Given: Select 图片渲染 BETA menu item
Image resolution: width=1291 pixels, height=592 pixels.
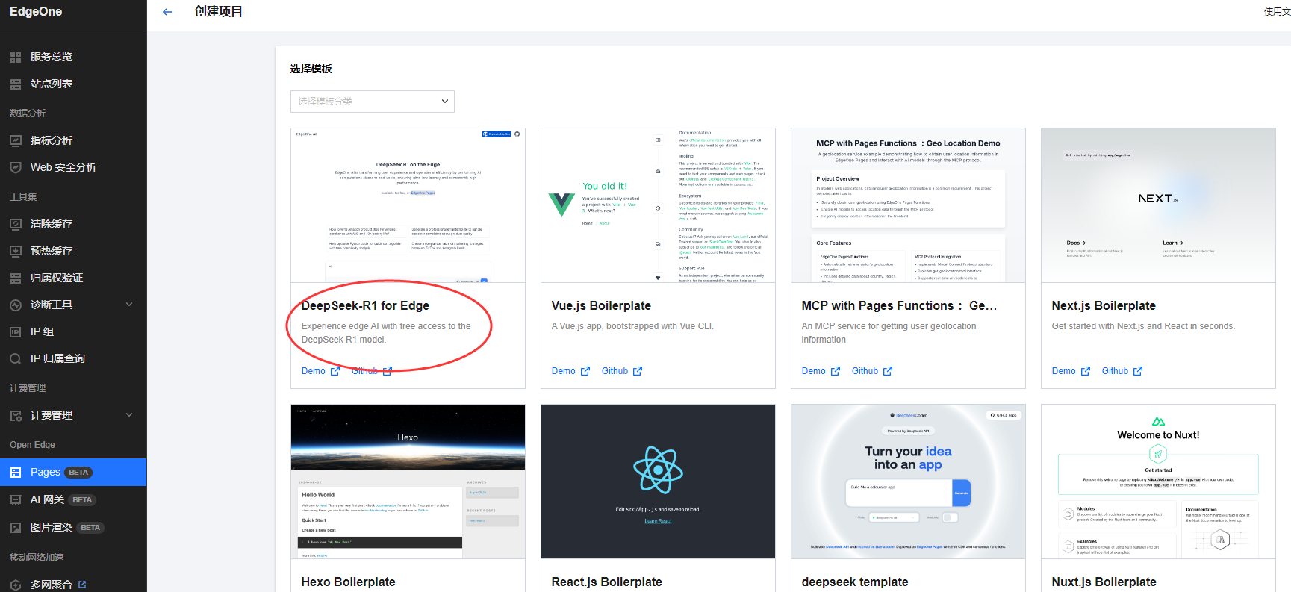Looking at the screenshot, I should (x=73, y=527).
